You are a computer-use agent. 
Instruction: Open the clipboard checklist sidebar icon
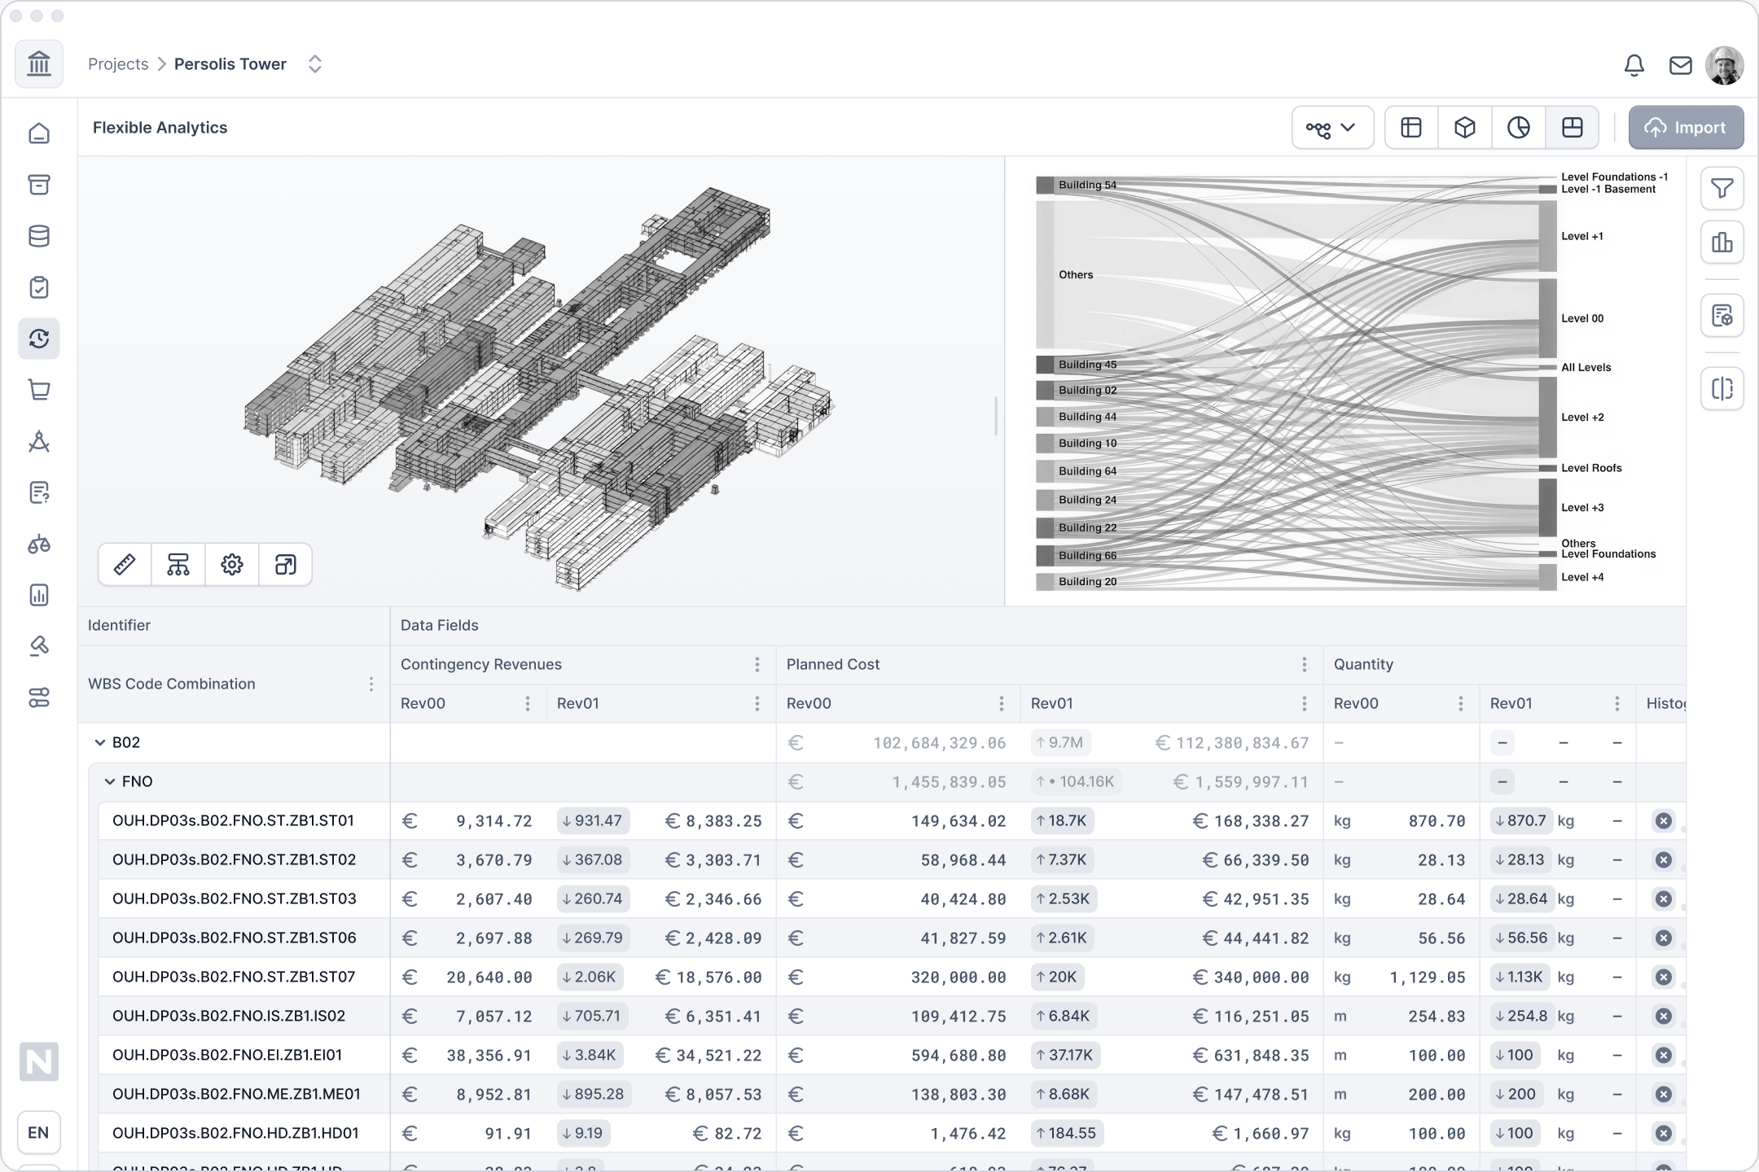39,287
